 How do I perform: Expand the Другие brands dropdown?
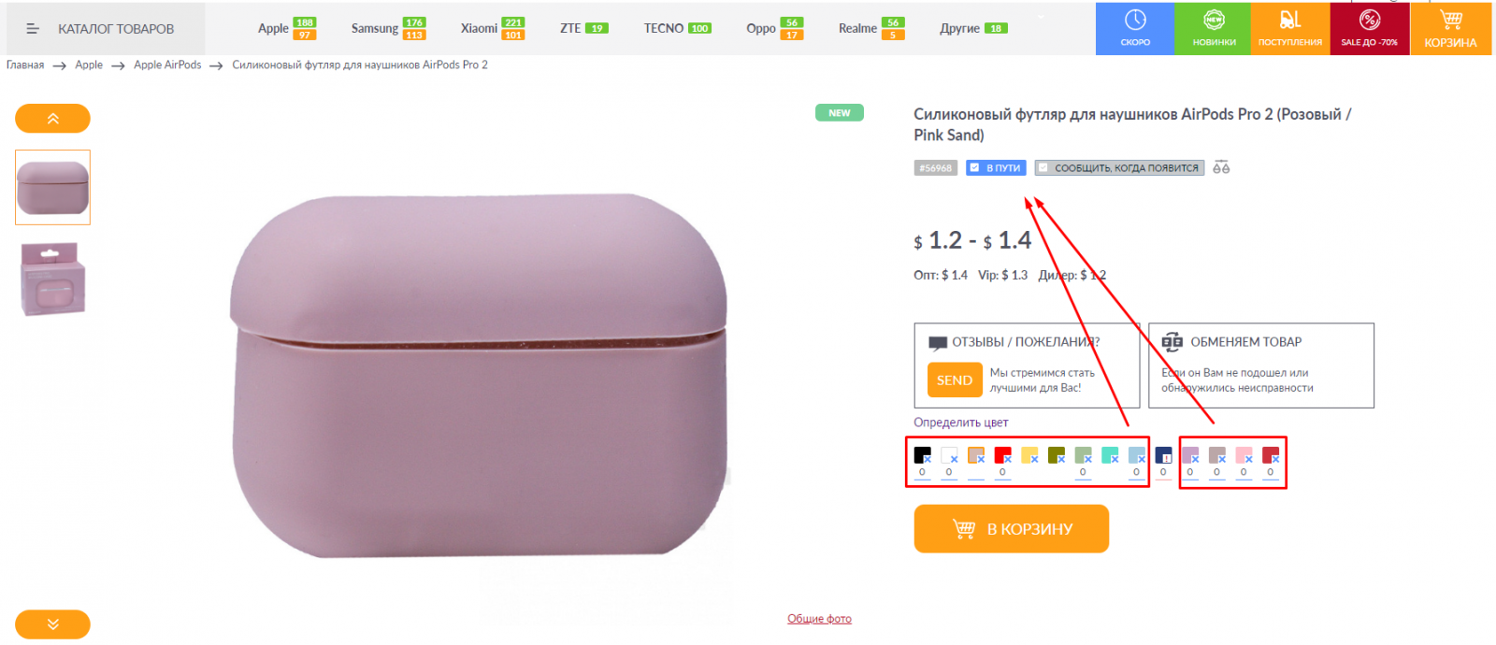(1041, 18)
